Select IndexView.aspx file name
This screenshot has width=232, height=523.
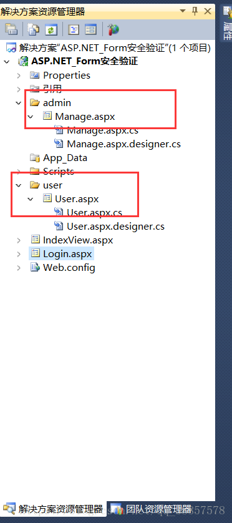click(78, 240)
